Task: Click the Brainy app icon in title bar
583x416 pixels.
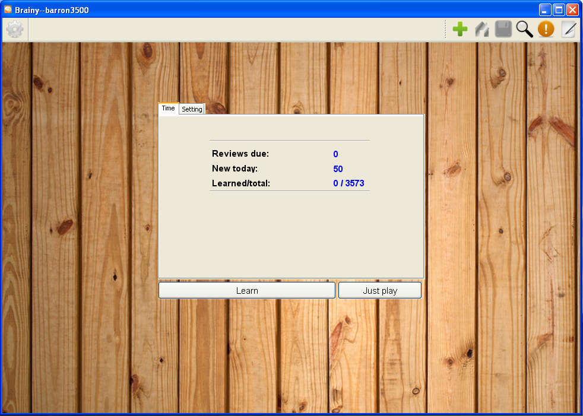Action: coord(8,9)
